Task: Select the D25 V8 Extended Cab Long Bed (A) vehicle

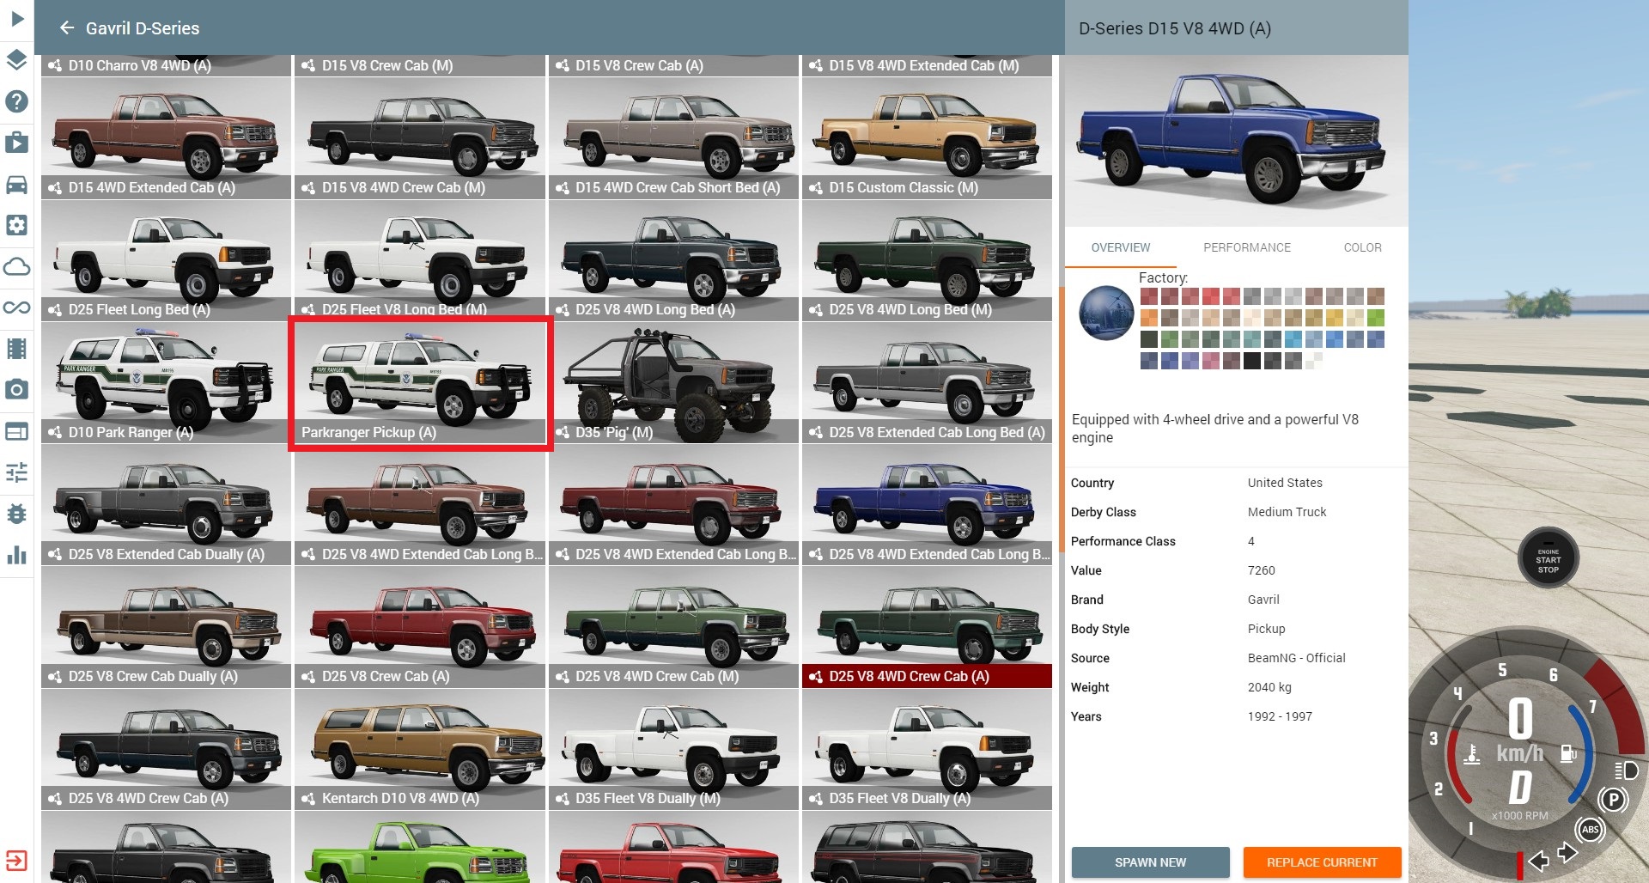Action: pyautogui.click(x=928, y=383)
